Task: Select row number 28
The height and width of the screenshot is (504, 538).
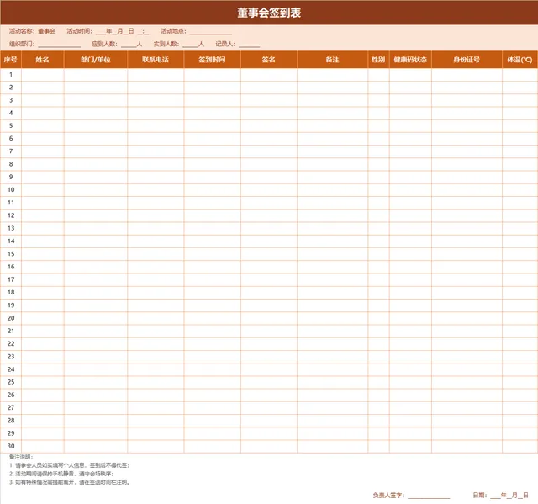Action: coord(11,421)
